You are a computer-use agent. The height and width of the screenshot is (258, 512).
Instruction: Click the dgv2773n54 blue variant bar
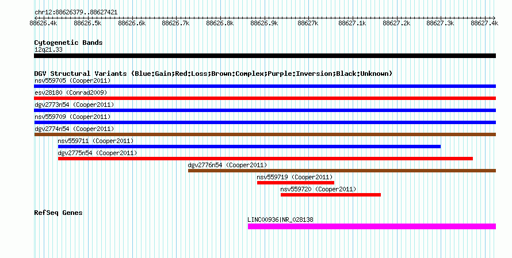[265, 110]
